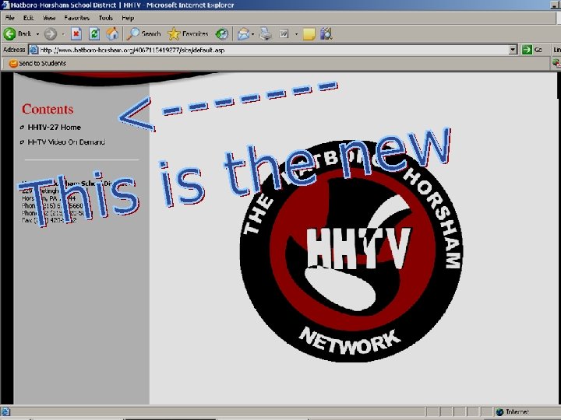Expand the address bar dropdown list
Image resolution: width=561 pixels, height=420 pixels.
click(513, 50)
